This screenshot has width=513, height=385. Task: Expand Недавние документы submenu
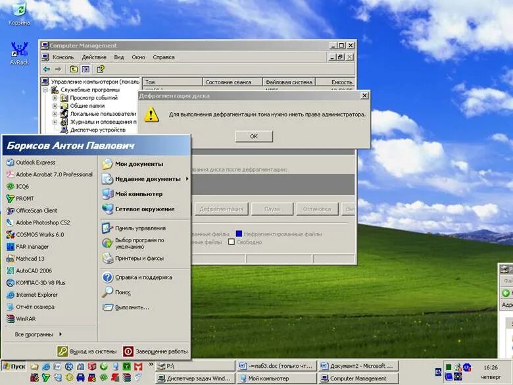(x=145, y=179)
